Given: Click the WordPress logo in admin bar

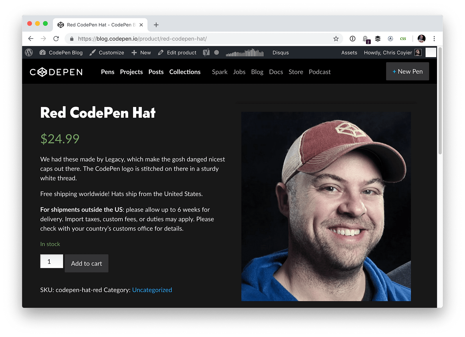Looking at the screenshot, I should point(29,52).
